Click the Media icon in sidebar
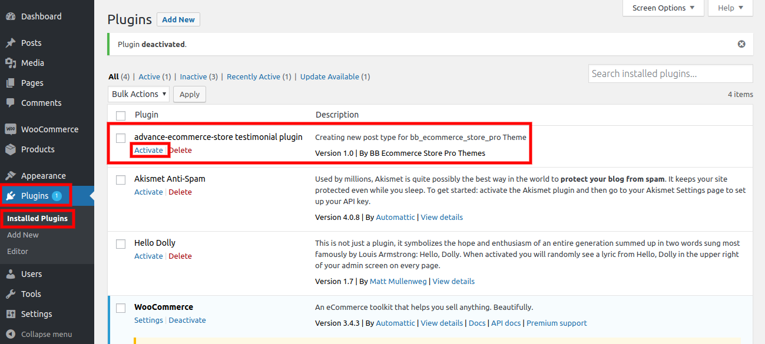Viewport: 765px width, 344px height. (x=11, y=63)
